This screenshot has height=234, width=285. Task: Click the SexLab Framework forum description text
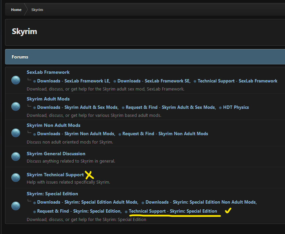pos(105,89)
